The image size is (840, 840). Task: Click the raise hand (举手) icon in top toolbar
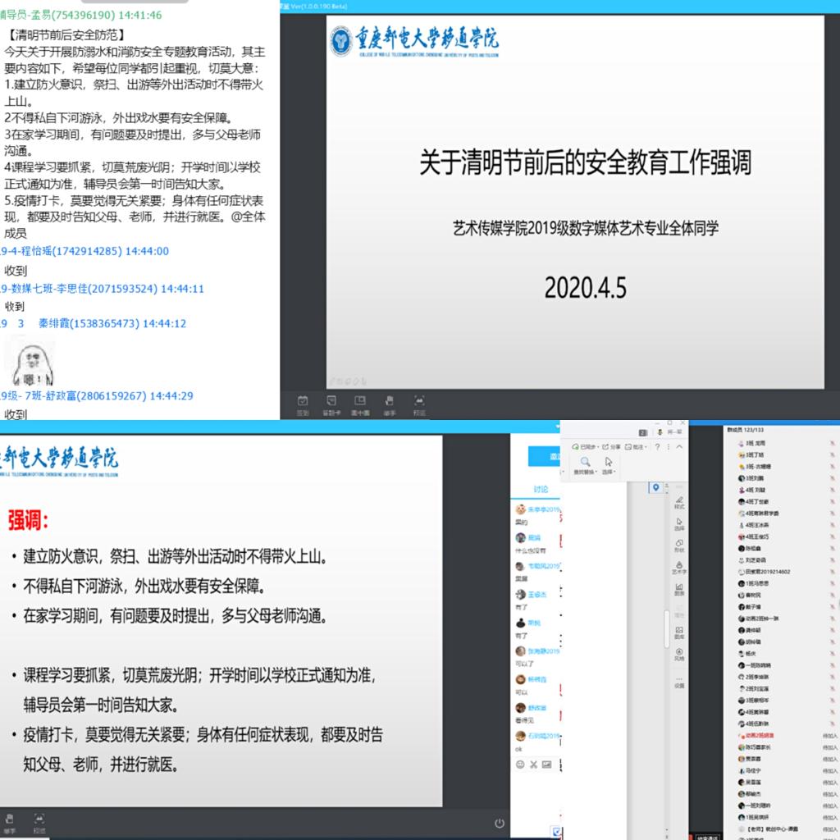(x=389, y=403)
